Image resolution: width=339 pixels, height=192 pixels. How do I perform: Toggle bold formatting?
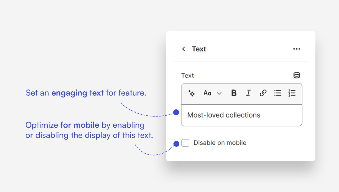click(234, 93)
